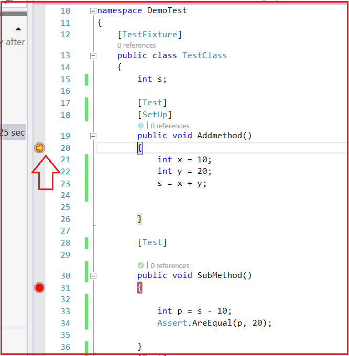The height and width of the screenshot is (356, 349).
Task: Click the current-statement breakpoint on line 20
Action: point(39,148)
